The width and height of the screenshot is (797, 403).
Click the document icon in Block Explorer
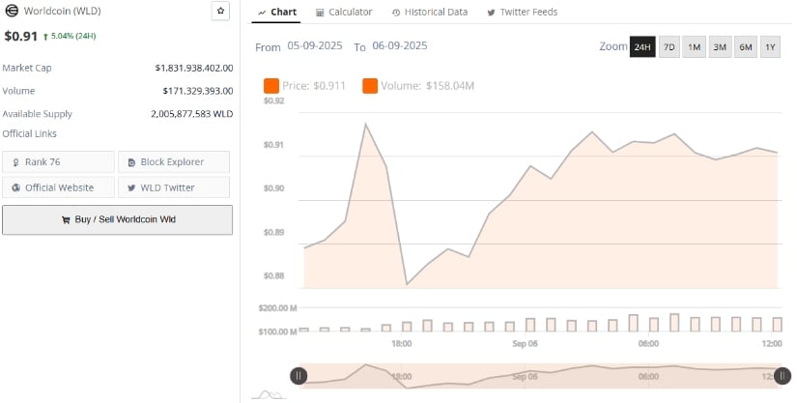(x=131, y=162)
